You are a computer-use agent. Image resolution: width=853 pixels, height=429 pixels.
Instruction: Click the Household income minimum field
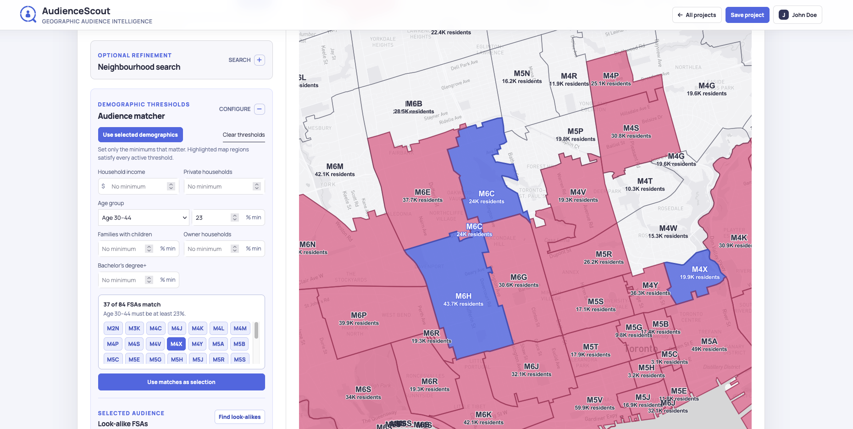[138, 186]
